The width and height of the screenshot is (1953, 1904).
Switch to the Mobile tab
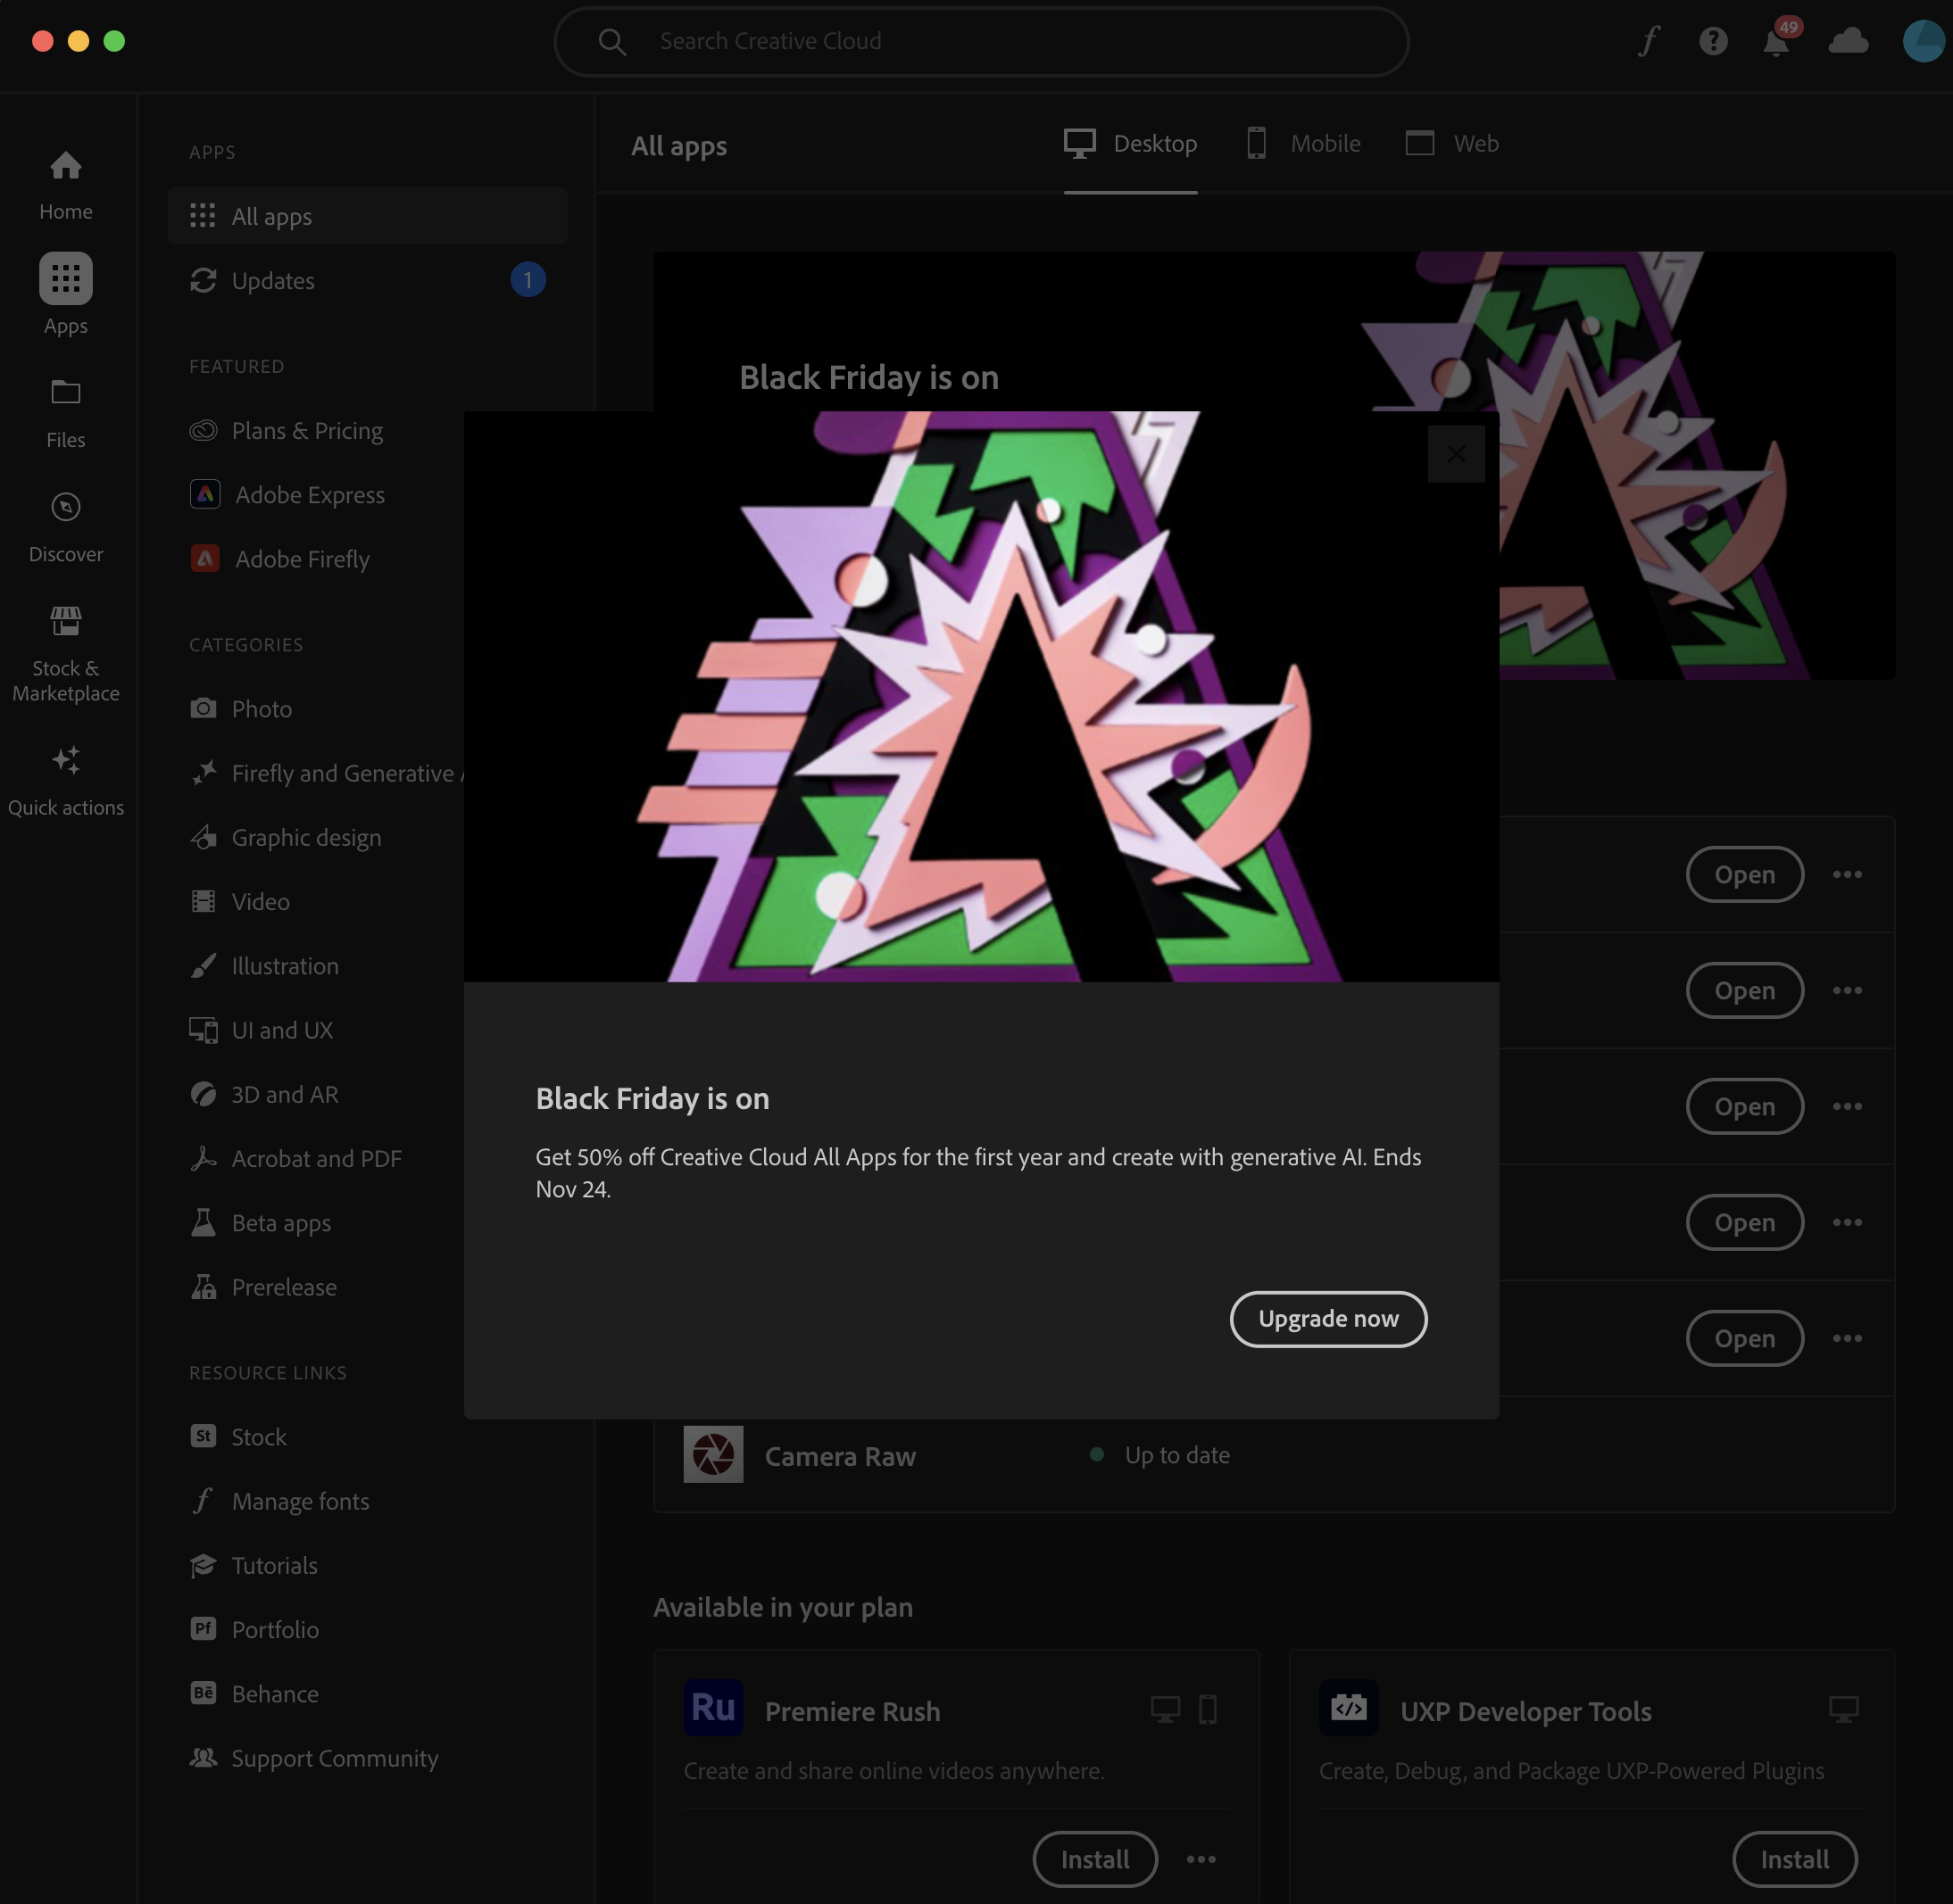[x=1326, y=143]
